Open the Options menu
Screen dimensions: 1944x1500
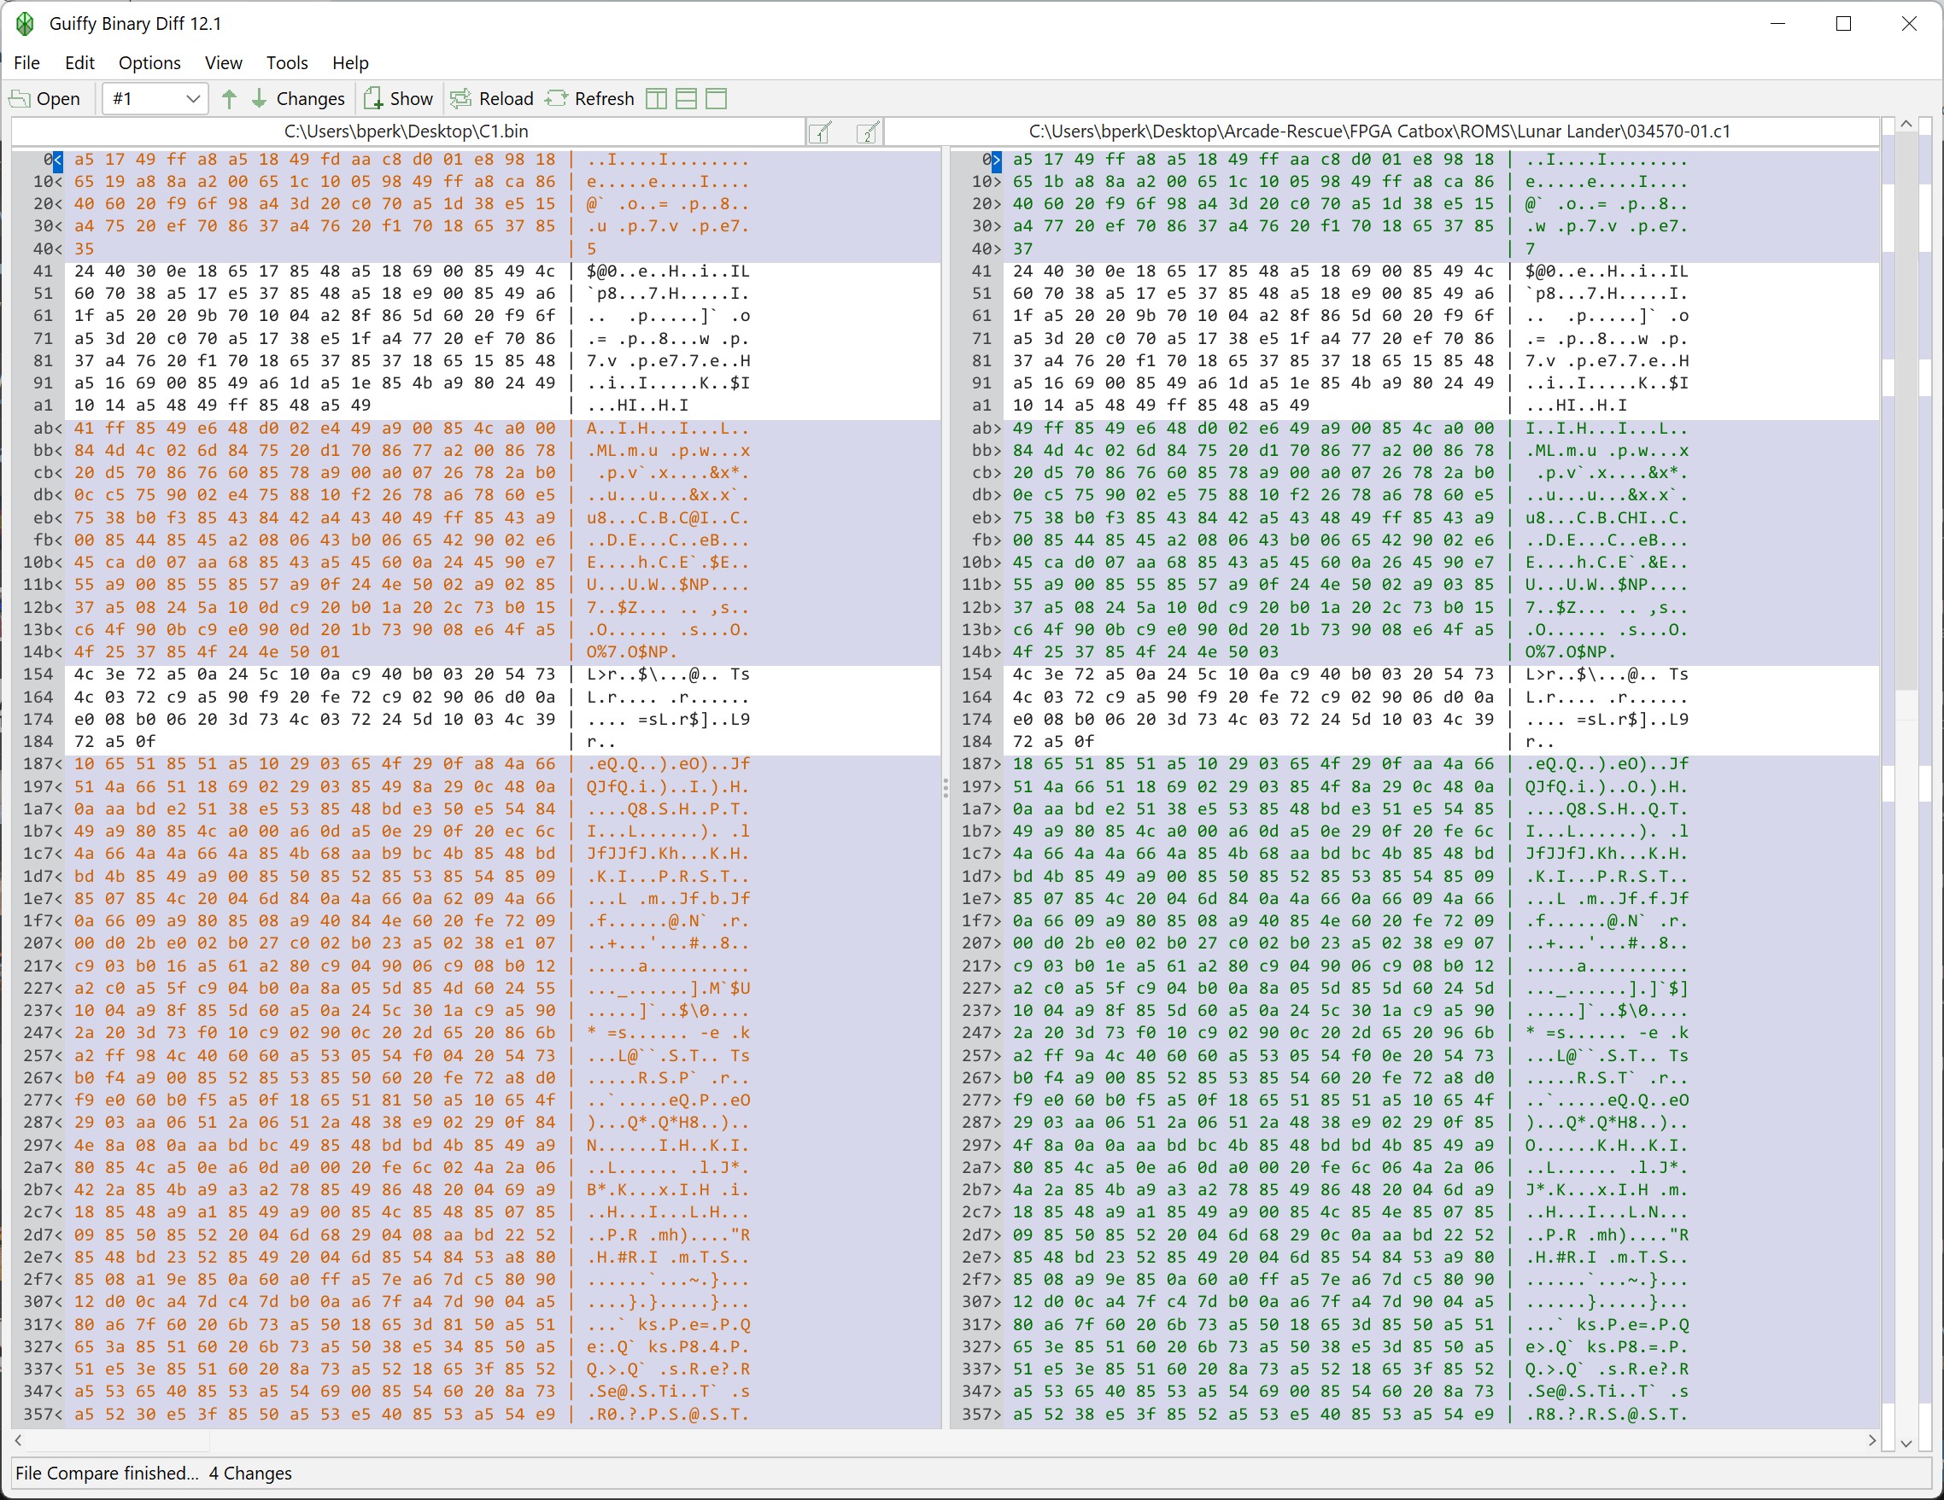[x=149, y=63]
